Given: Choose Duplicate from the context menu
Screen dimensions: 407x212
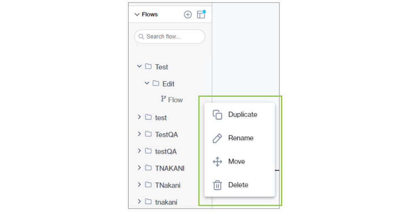Looking at the screenshot, I should click(x=242, y=115).
